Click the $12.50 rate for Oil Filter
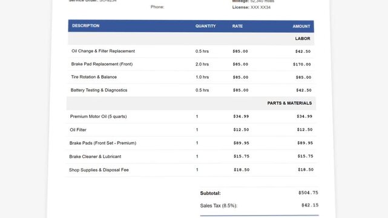 pyautogui.click(x=241, y=130)
